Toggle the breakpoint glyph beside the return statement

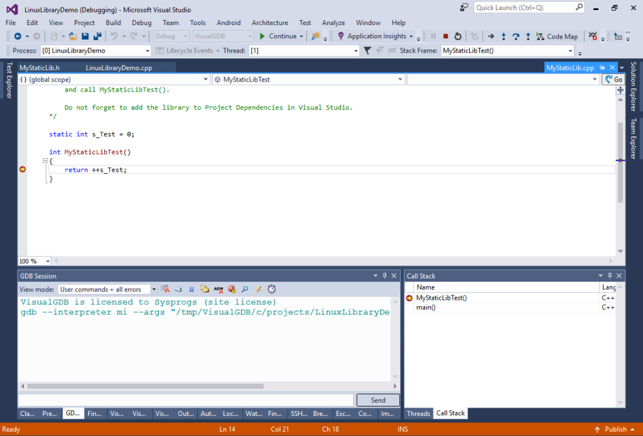23,169
